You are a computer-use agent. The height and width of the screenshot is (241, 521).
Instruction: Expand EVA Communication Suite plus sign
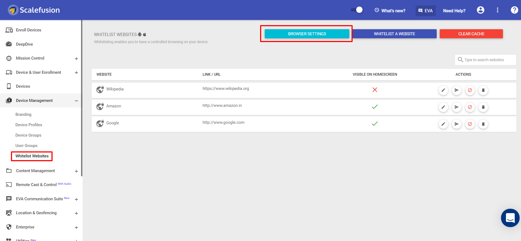76,199
